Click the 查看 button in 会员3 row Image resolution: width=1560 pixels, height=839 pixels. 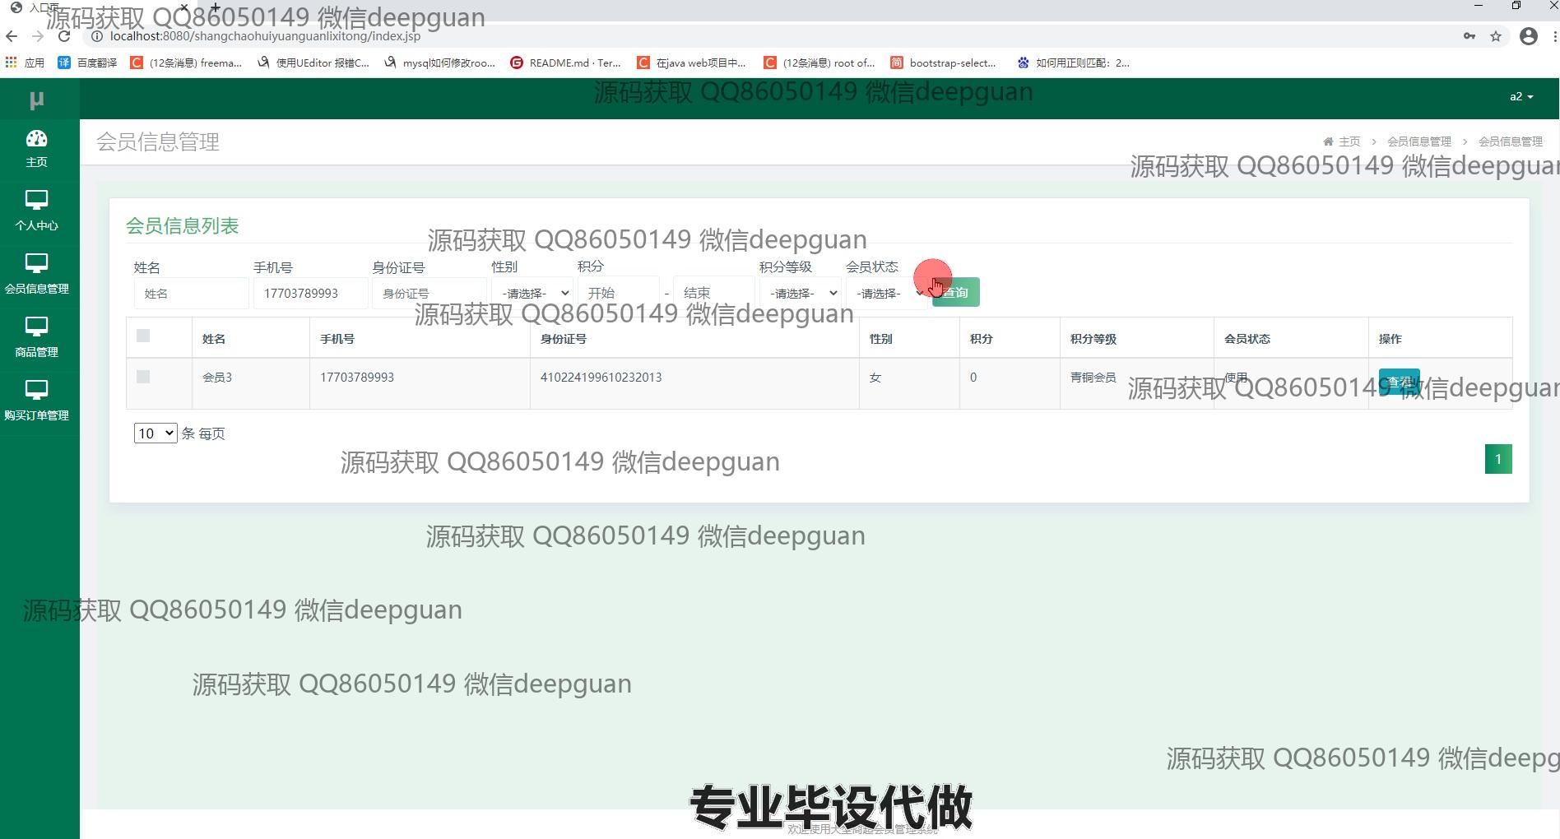1399,382
